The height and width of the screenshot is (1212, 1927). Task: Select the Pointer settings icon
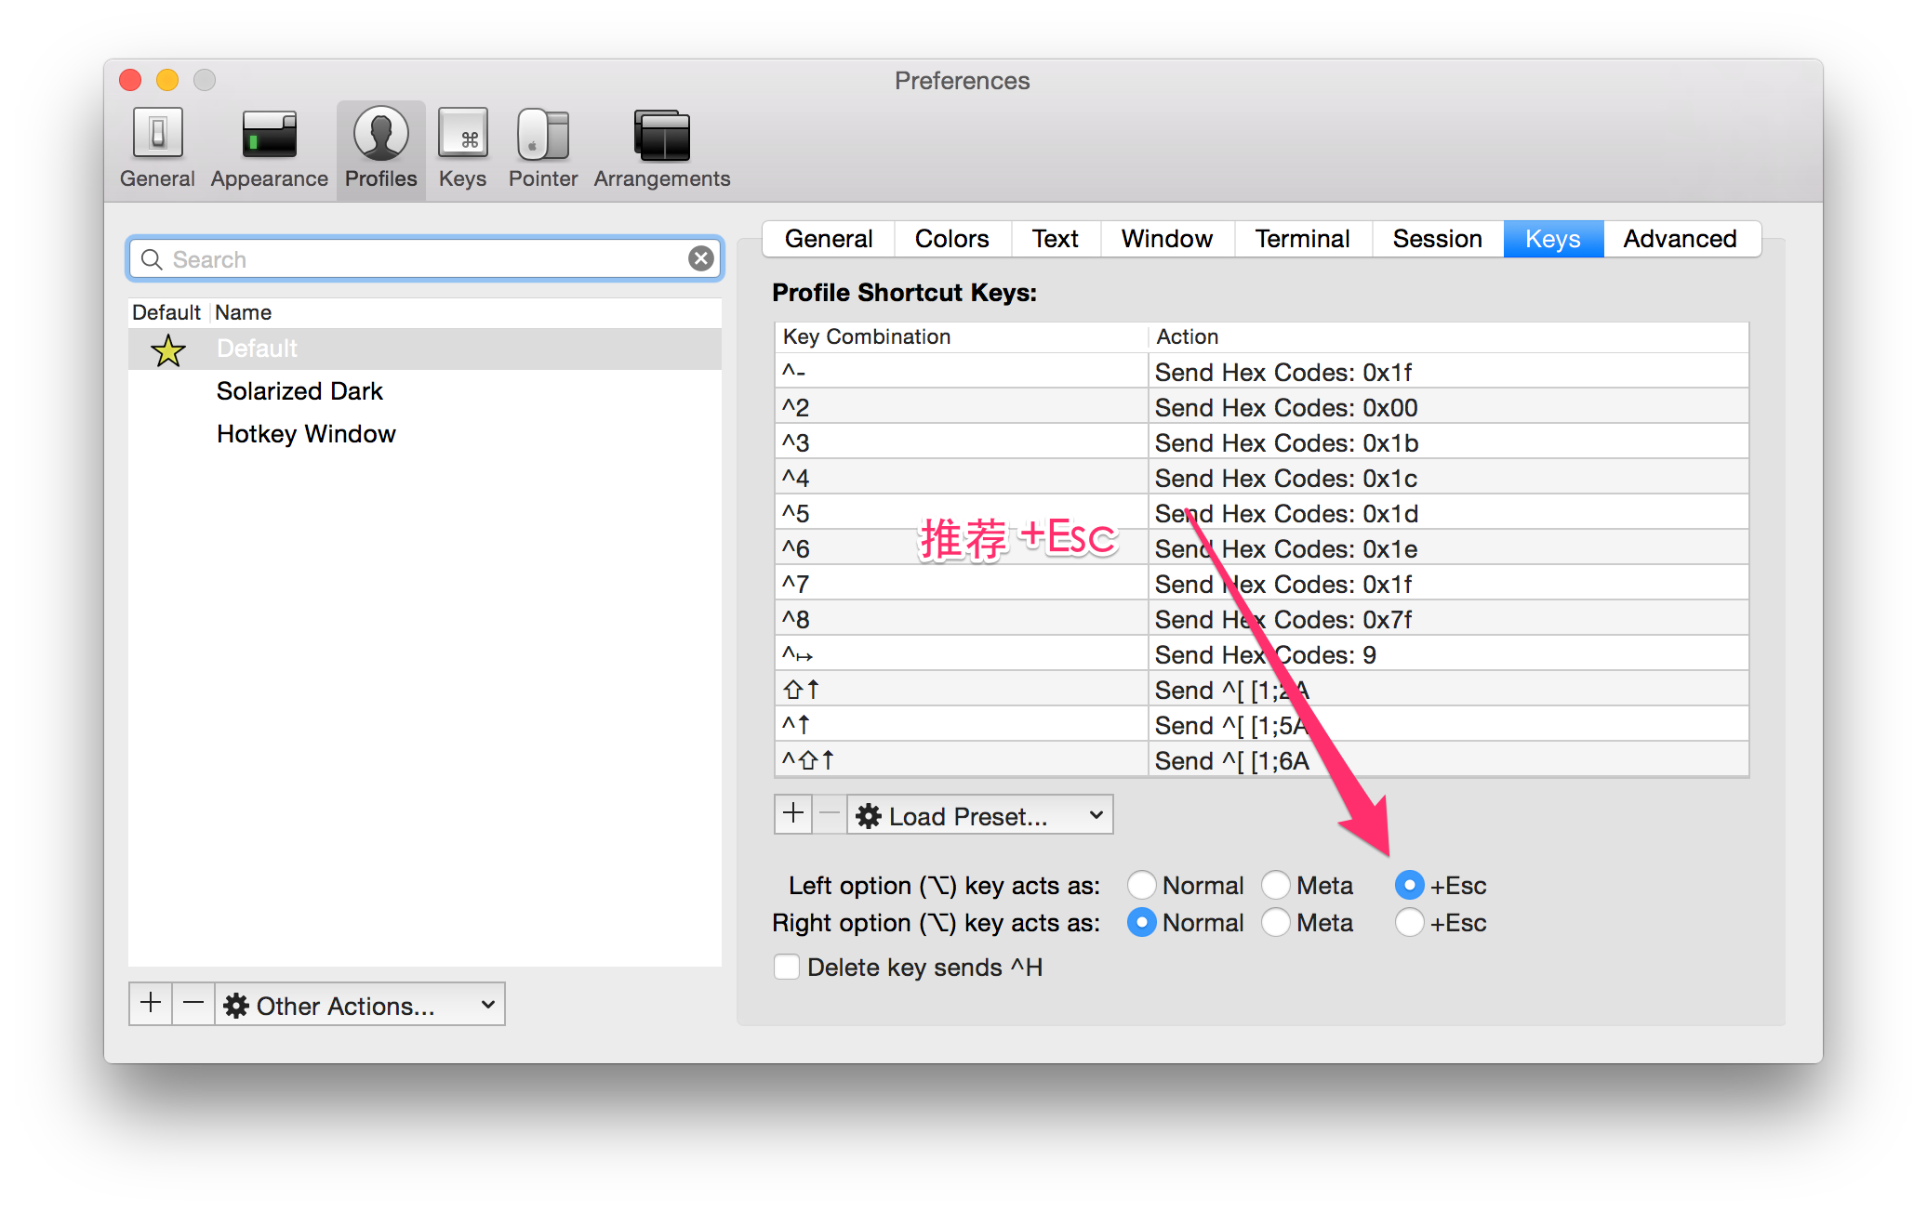pyautogui.click(x=542, y=147)
